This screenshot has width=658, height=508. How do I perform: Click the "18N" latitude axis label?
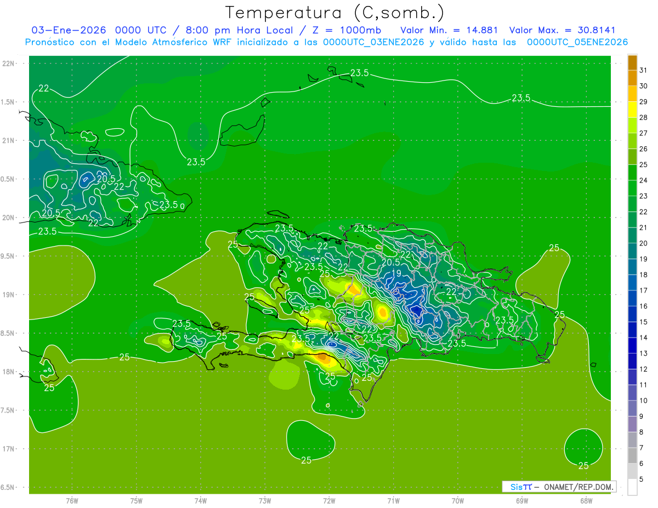(x=8, y=372)
